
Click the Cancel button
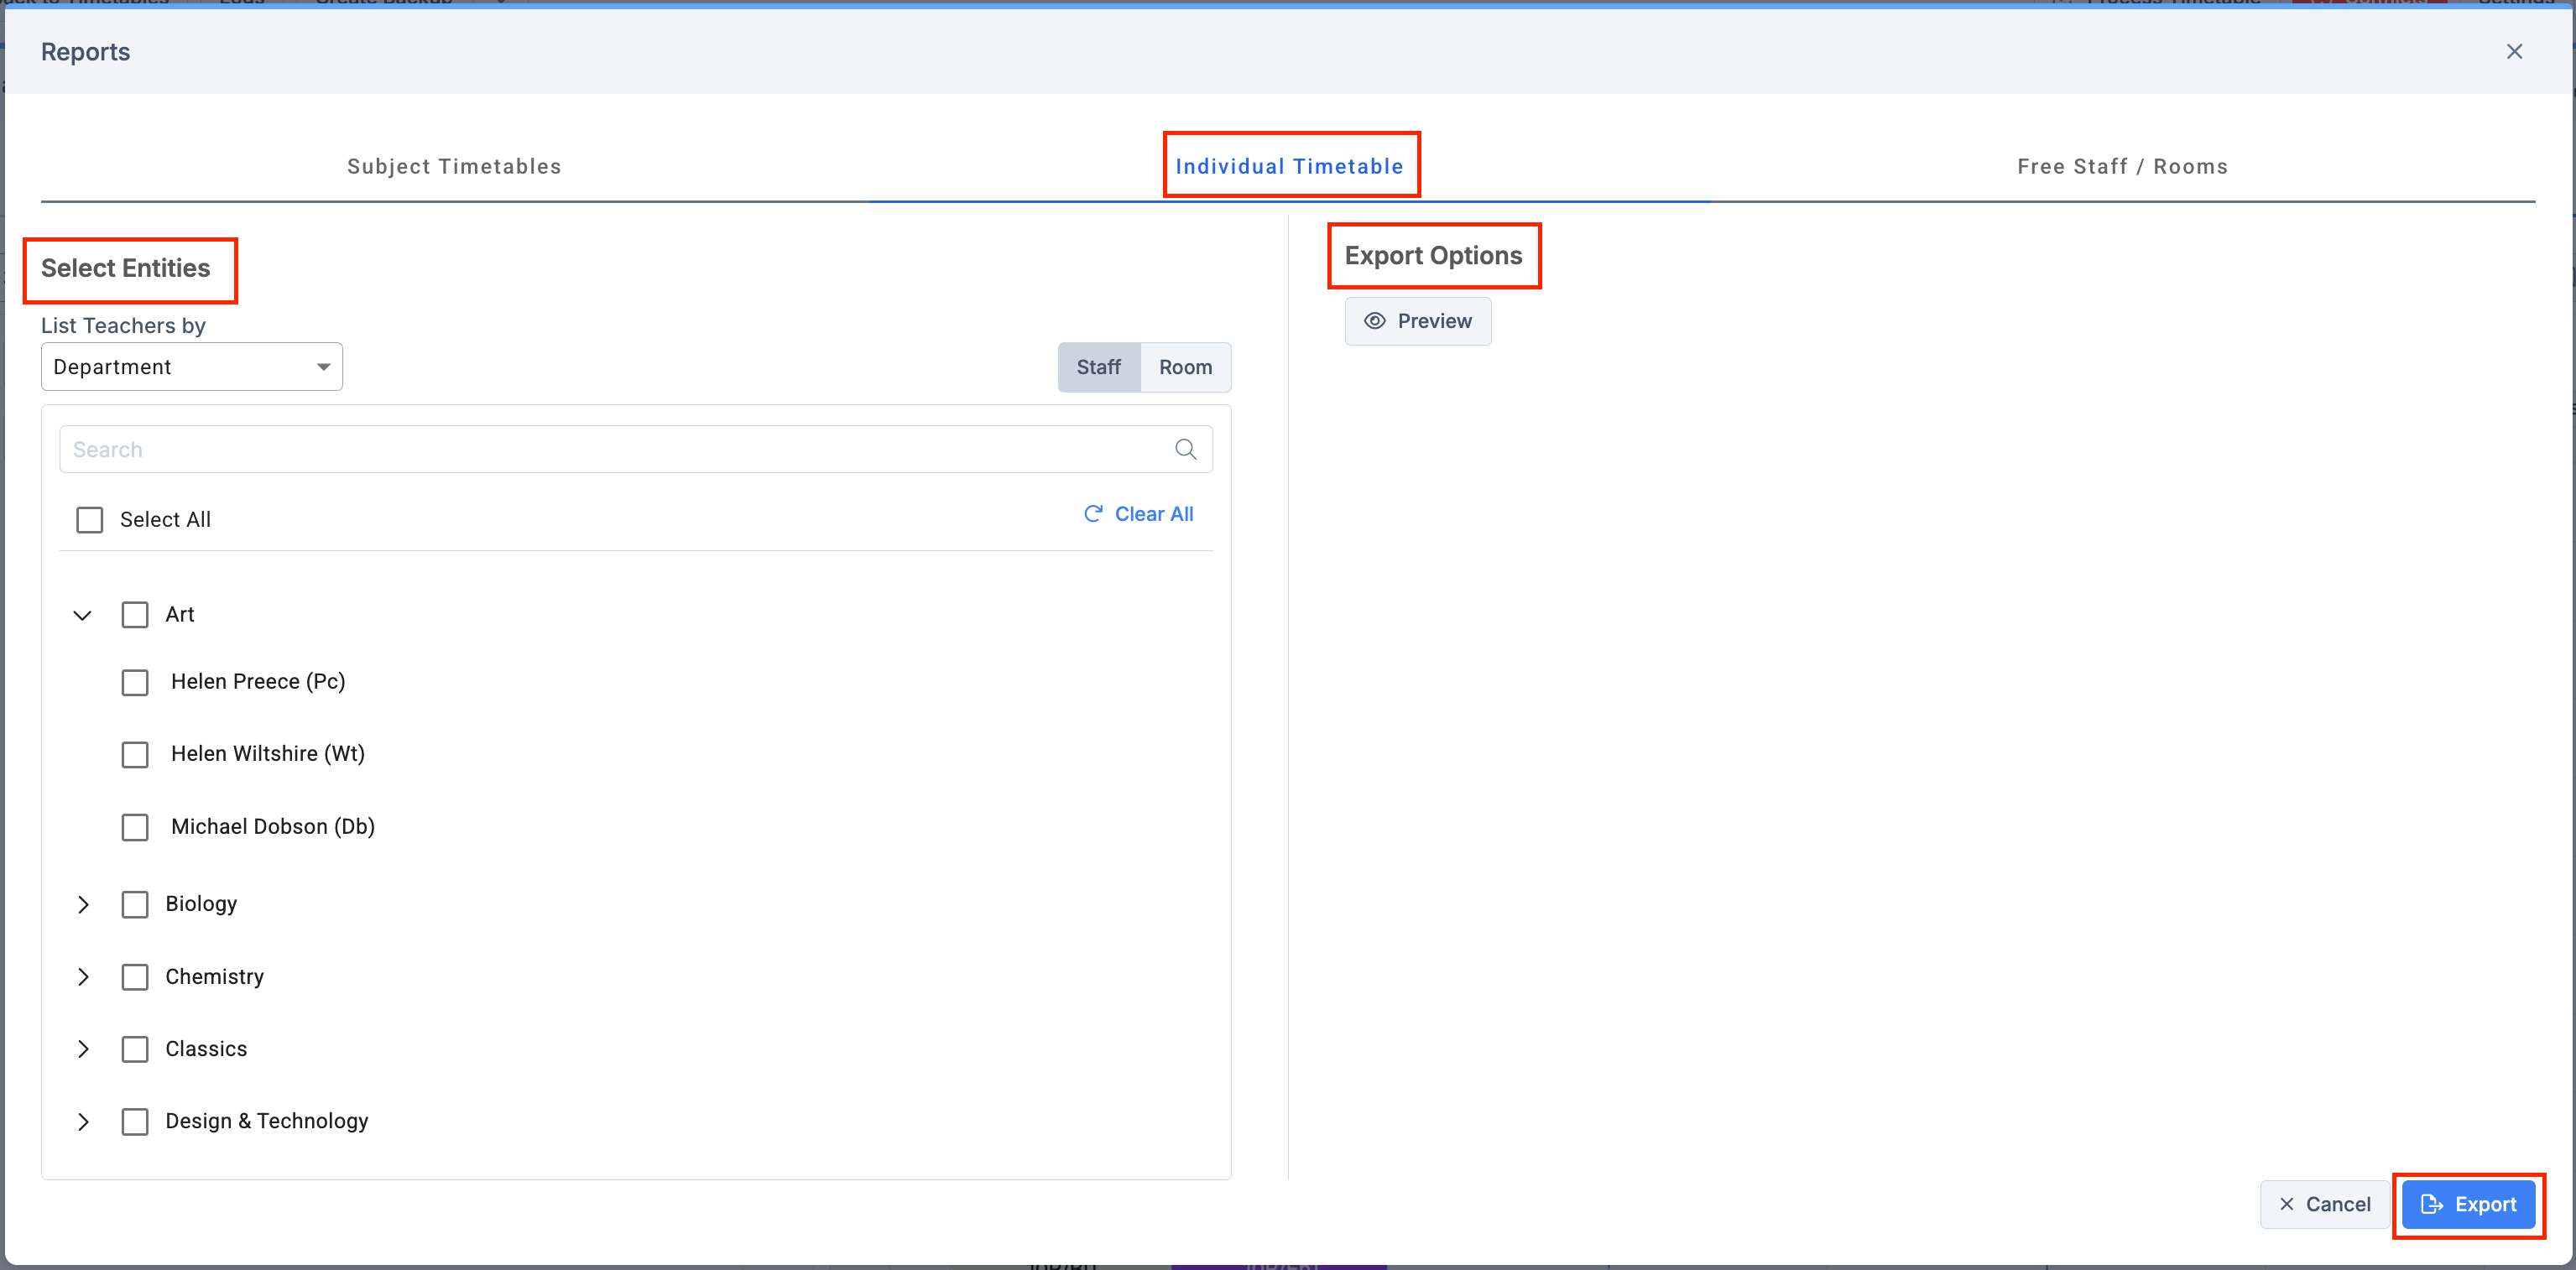tap(2324, 1204)
